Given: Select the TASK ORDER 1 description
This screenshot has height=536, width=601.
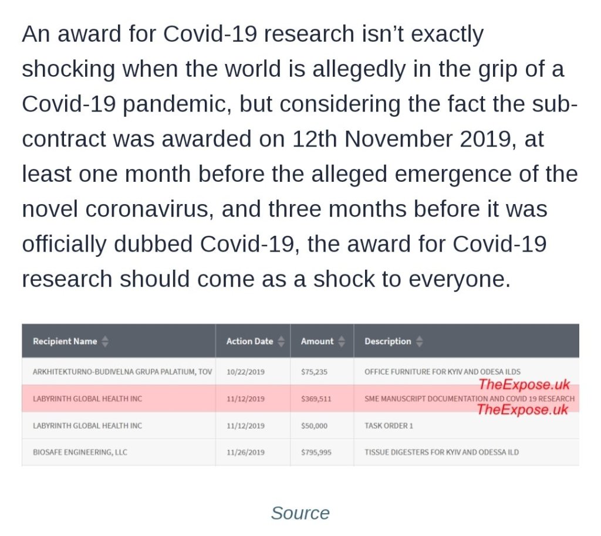Looking at the screenshot, I should pyautogui.click(x=389, y=425).
